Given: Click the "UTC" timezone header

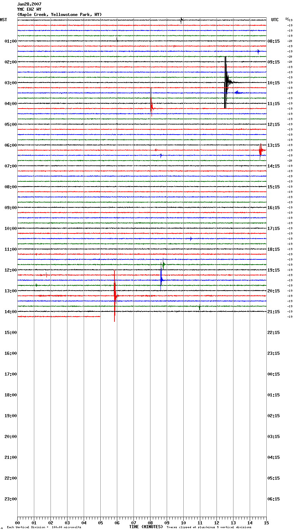Looking at the screenshot, I should (x=275, y=20).
